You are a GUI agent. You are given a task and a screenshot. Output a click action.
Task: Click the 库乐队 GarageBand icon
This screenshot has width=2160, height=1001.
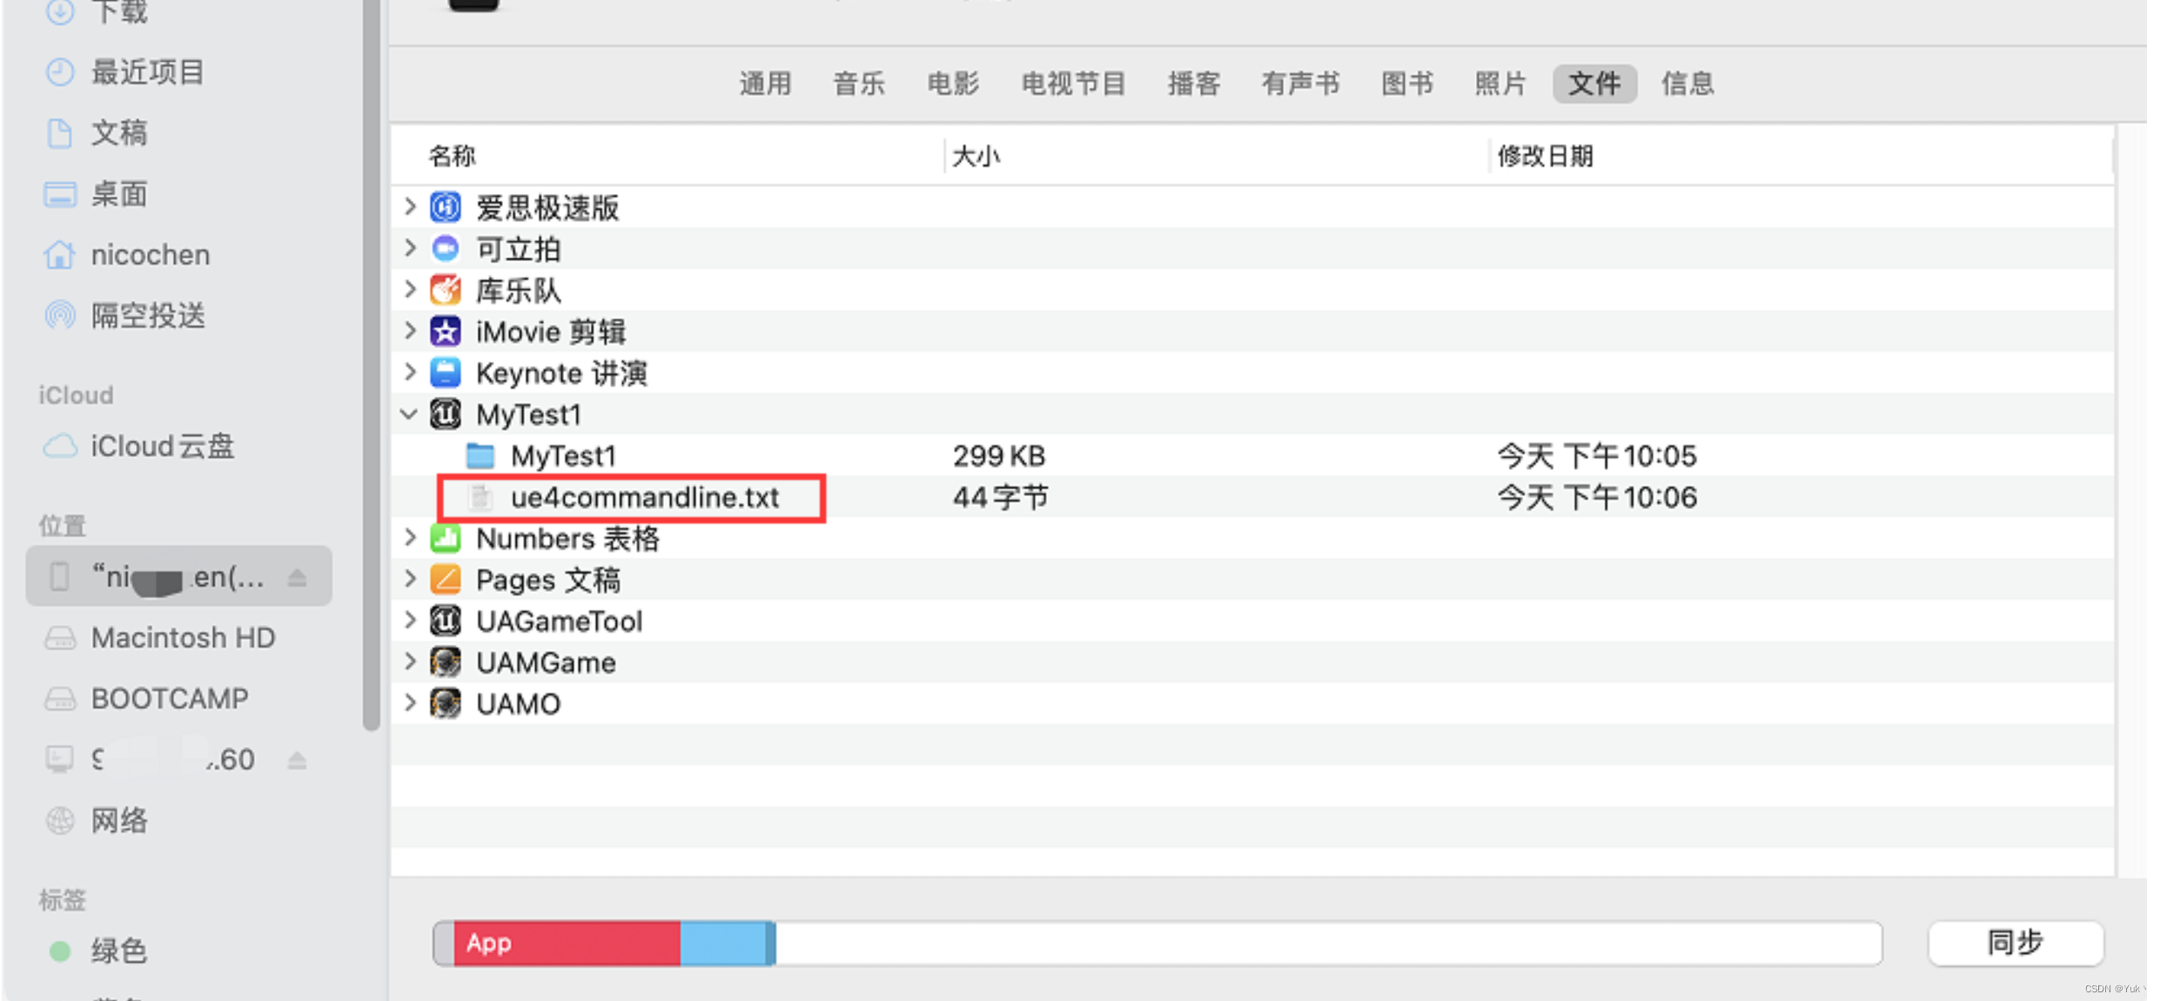point(446,290)
